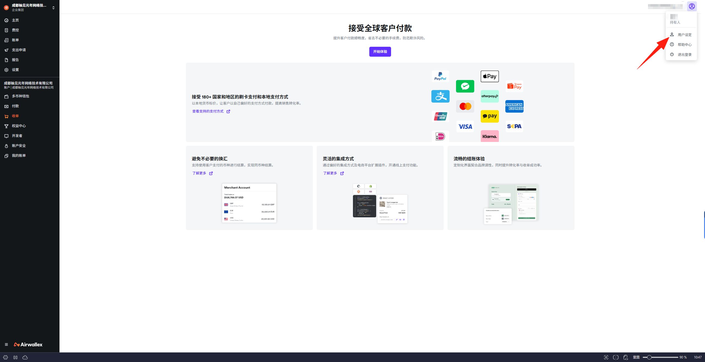Screen dimensions: 705x362
Task: Click the 账单 document list icon
Action: coord(6,40)
